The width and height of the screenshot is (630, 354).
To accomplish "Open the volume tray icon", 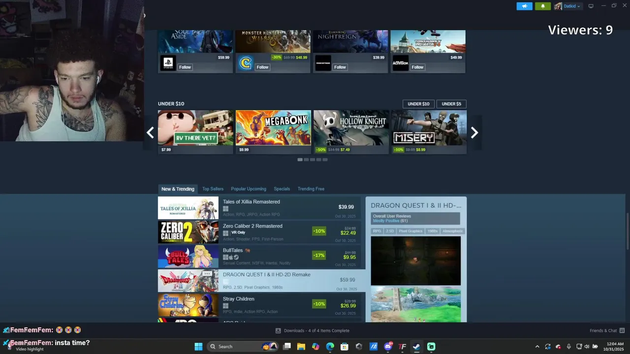I will (587, 347).
